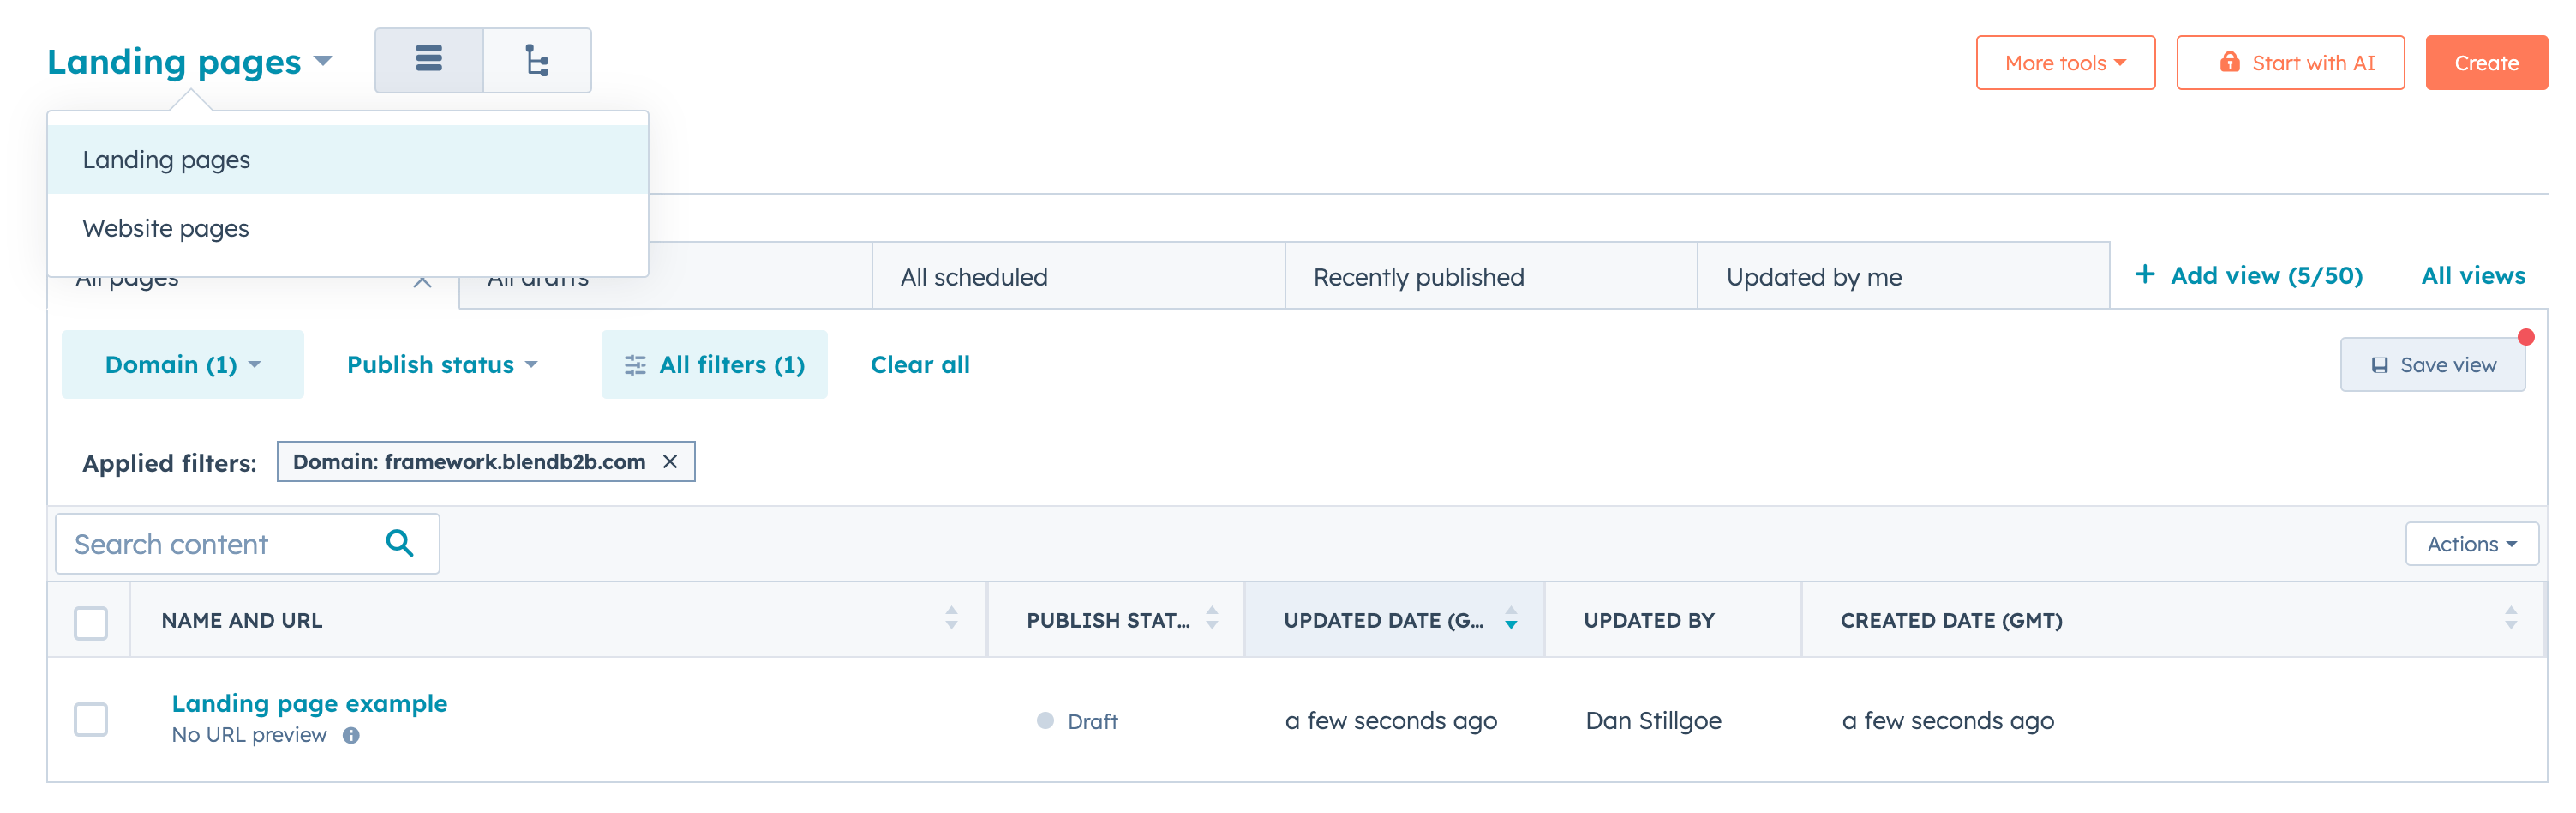The width and height of the screenshot is (2576, 813).
Task: Toggle the select-all checkbox in table header
Action: point(90,621)
